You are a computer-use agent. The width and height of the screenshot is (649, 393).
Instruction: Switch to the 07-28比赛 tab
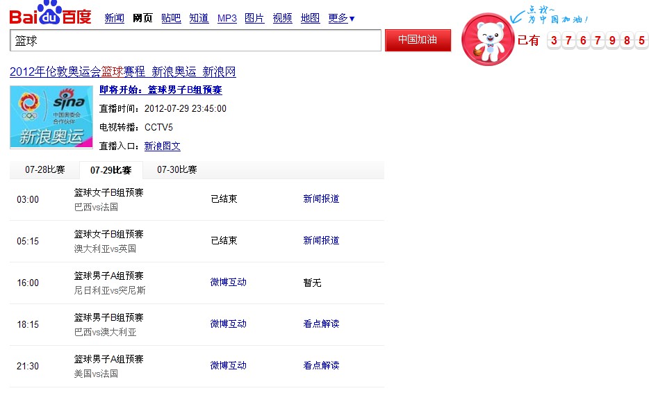(45, 170)
